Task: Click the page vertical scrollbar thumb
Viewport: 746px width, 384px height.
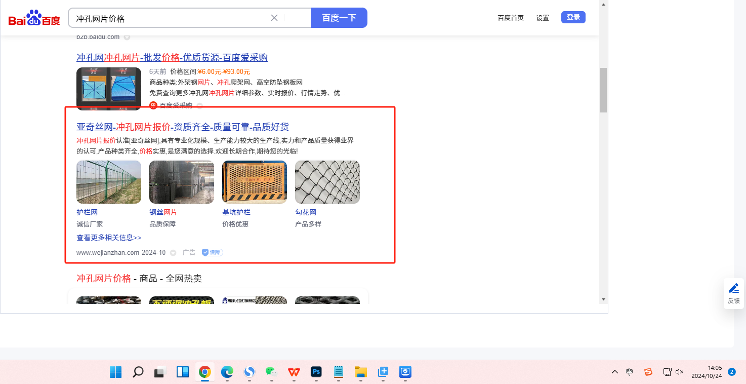Action: (x=603, y=90)
